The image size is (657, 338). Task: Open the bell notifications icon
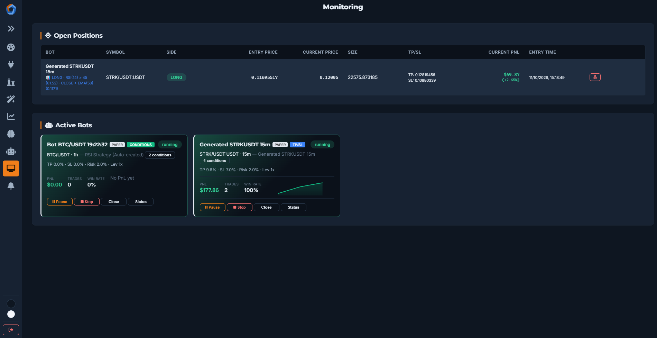[x=11, y=186]
